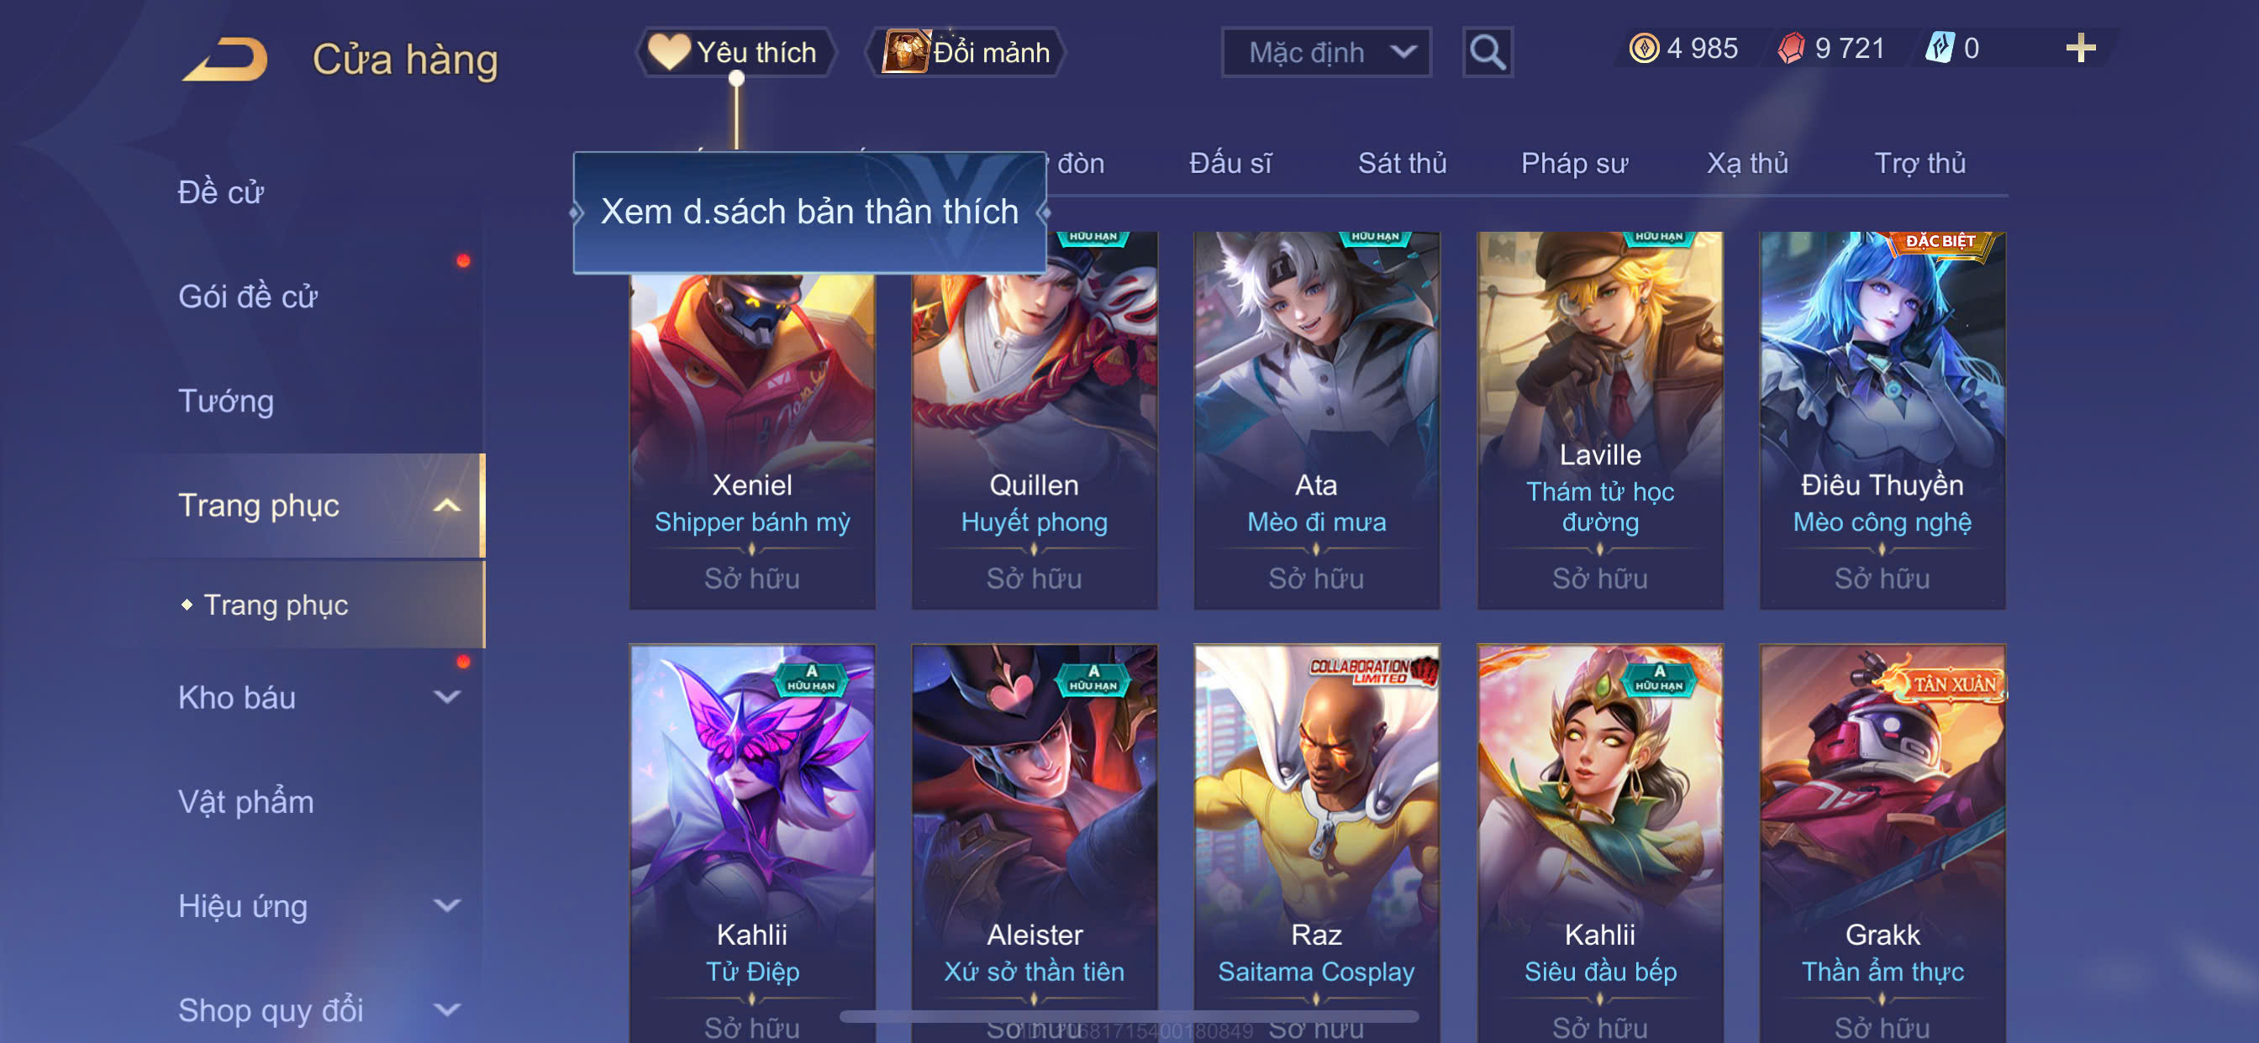Image resolution: width=2259 pixels, height=1043 pixels.
Task: Click the blue voucher currency icon
Action: [x=1939, y=48]
